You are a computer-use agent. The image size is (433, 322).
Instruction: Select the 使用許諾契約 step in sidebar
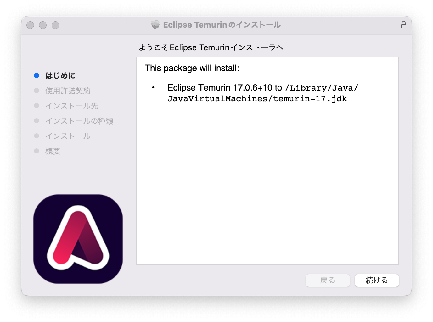click(68, 91)
